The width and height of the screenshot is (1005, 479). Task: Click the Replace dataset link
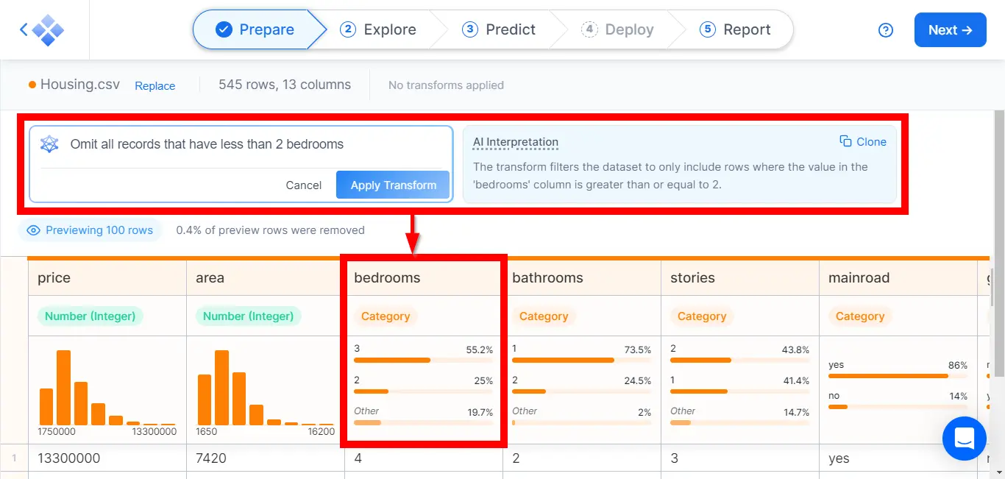[155, 85]
